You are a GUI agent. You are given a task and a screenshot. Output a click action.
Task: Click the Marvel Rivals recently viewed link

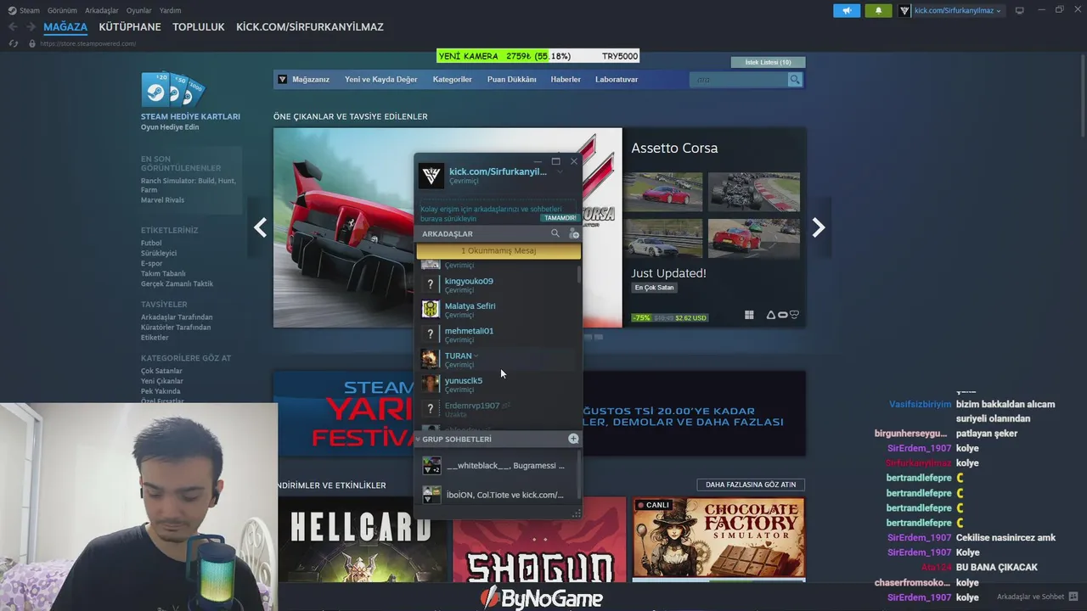[x=162, y=200]
